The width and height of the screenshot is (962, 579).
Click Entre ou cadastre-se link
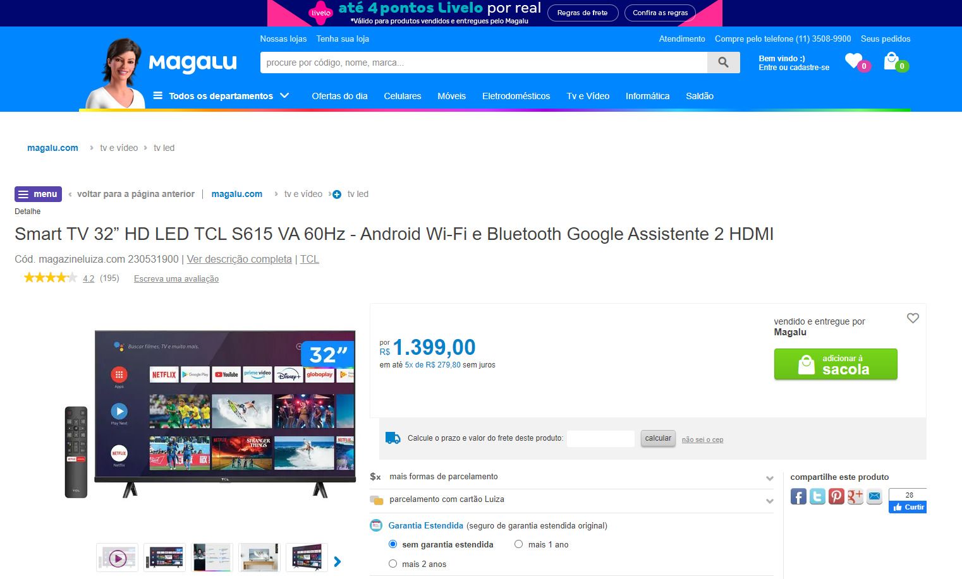(x=794, y=68)
